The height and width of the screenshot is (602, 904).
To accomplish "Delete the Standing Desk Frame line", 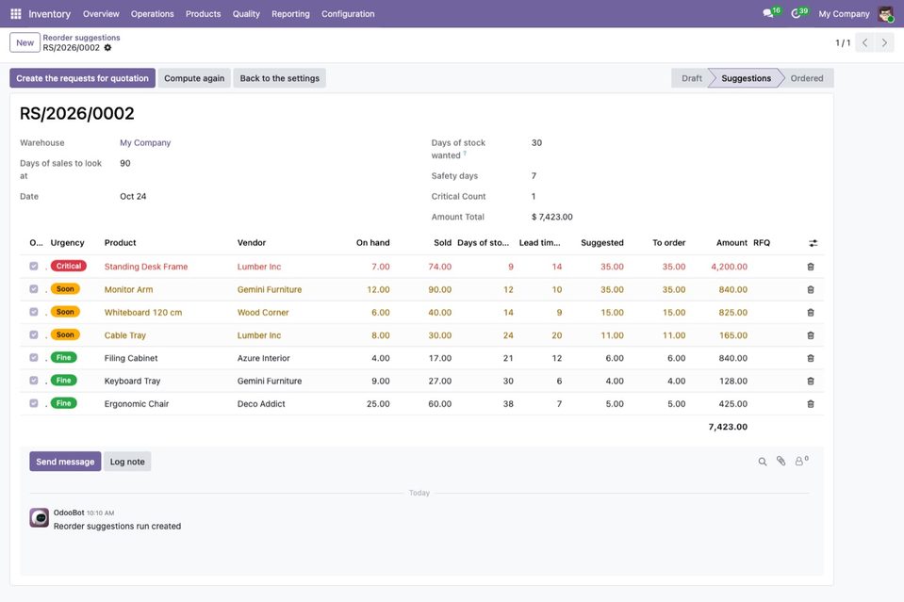I will [x=811, y=267].
